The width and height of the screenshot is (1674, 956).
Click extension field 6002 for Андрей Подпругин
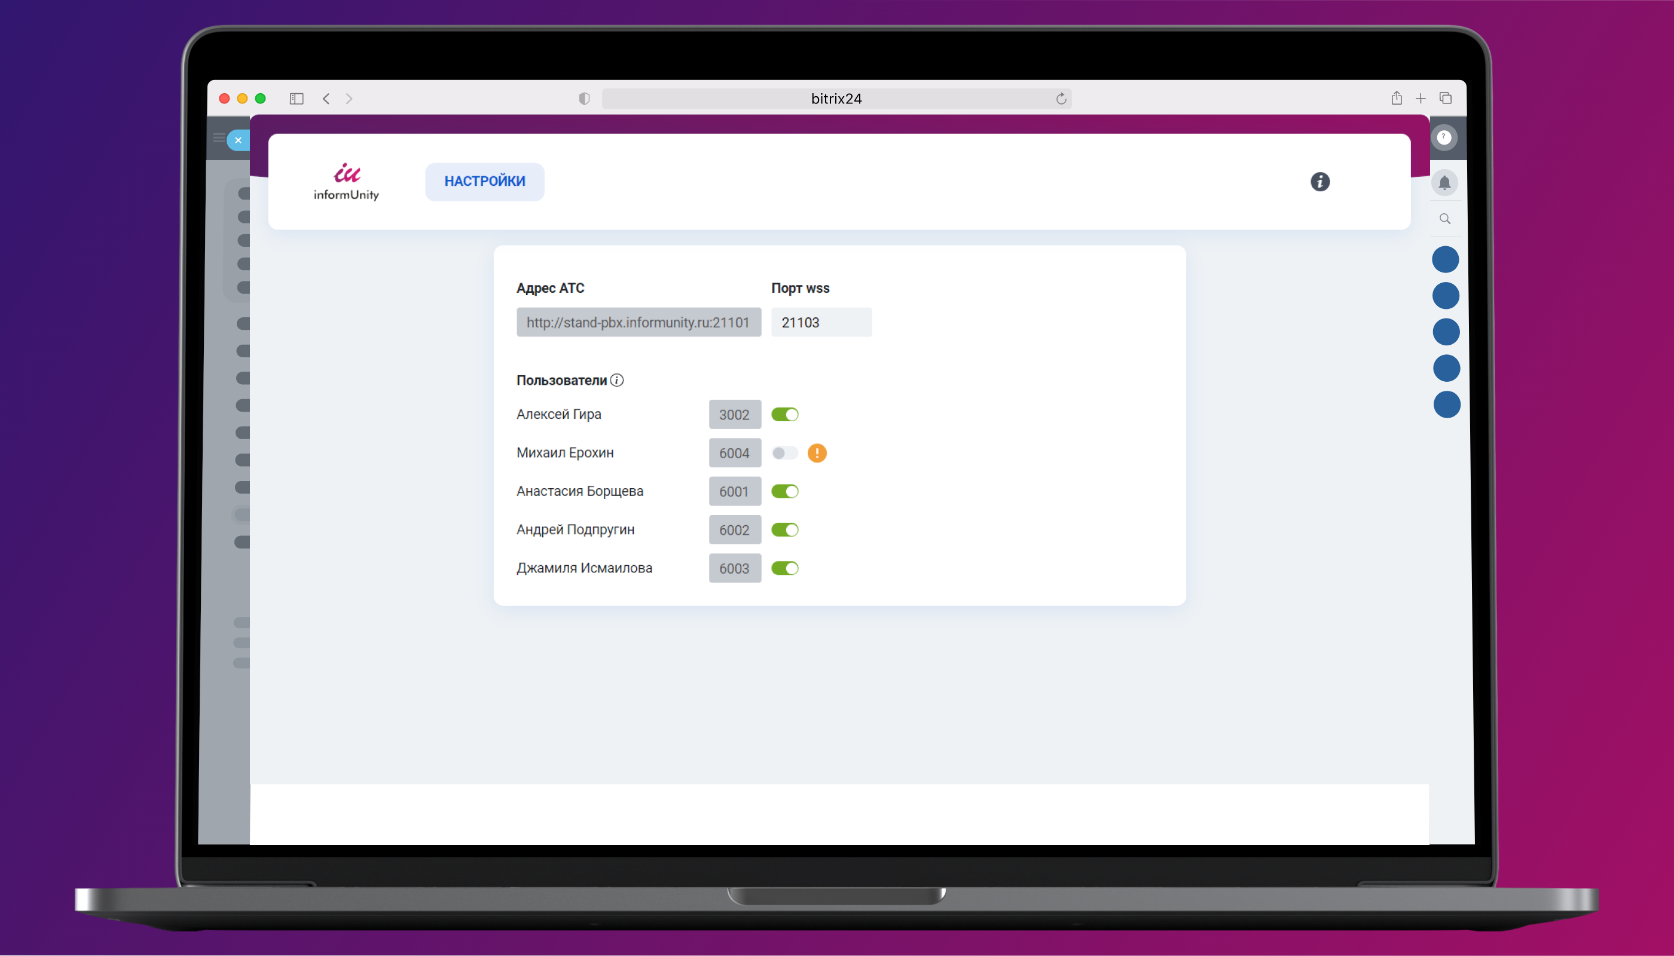click(734, 530)
